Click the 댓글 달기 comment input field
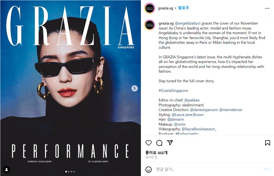The image size is (274, 176). coord(208,170)
